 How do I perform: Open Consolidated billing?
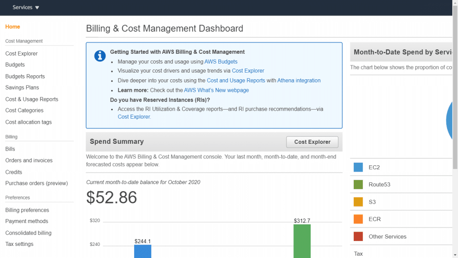pos(28,233)
